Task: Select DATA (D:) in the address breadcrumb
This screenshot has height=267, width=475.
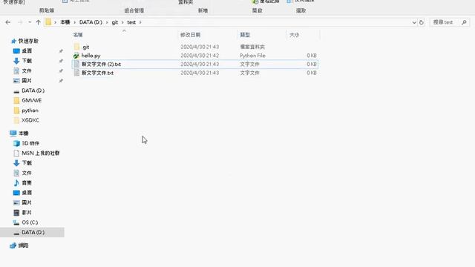Action: click(91, 22)
